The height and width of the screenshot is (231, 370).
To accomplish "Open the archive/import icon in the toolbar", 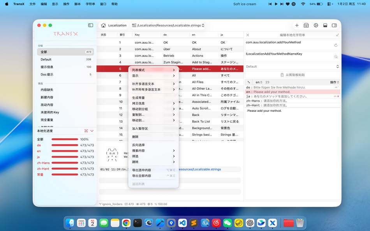I will point(306,25).
